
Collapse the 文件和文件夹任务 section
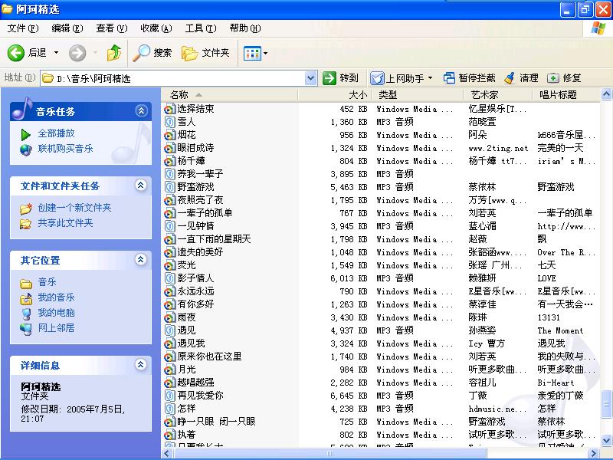pos(141,186)
